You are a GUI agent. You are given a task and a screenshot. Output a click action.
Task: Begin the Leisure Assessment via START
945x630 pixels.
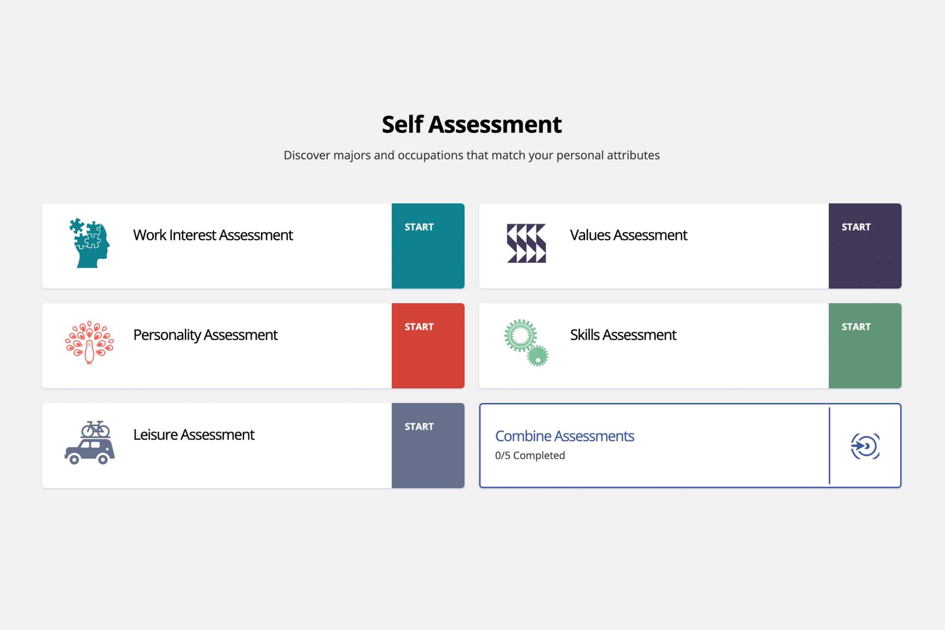point(428,445)
